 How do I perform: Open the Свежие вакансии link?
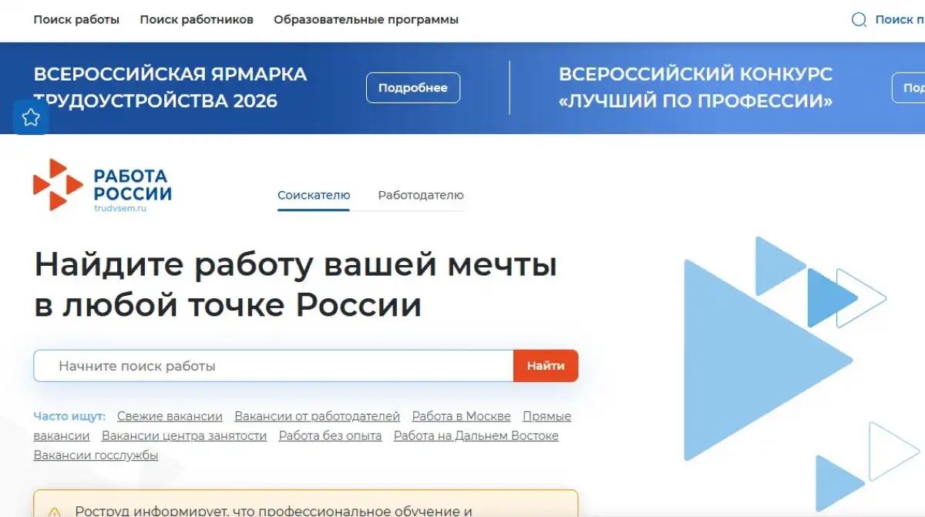pyautogui.click(x=170, y=416)
